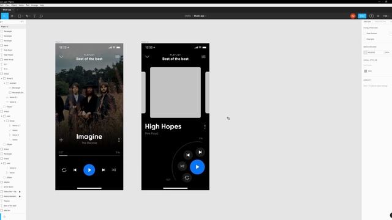Open the Text menu

pyautogui.click(x=28, y=5)
